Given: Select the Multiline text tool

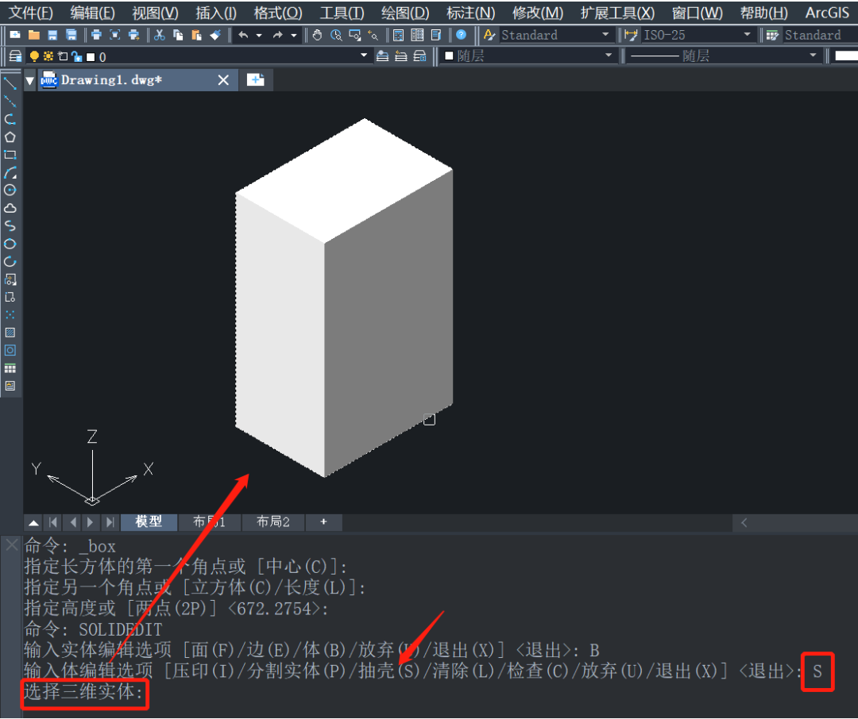Looking at the screenshot, I should point(10,386).
